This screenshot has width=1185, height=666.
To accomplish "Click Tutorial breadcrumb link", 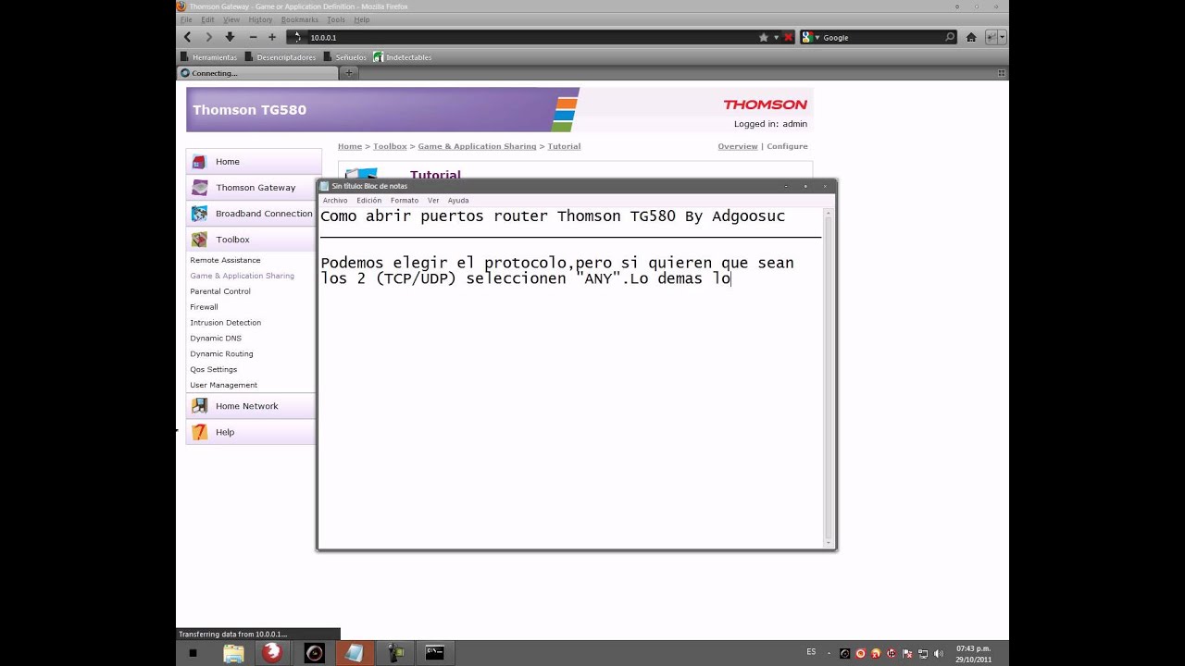I will [564, 146].
